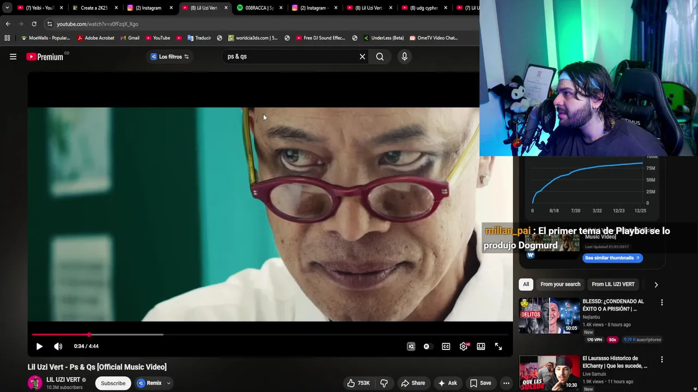
Task: Open YouTube bookmark
Action: click(158, 38)
